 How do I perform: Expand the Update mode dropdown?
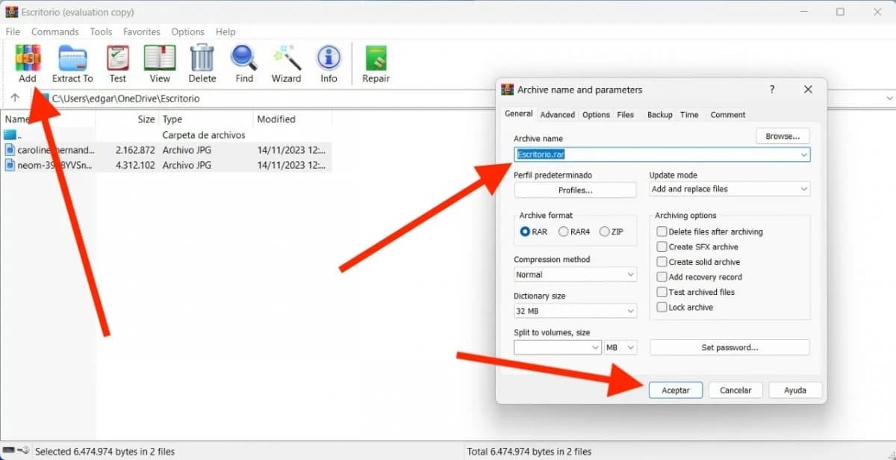click(730, 189)
